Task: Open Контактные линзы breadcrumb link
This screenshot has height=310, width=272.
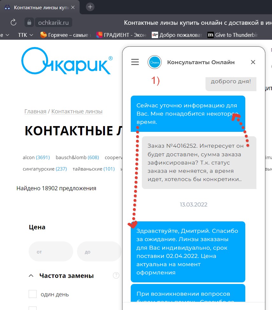Action: pos(77,111)
